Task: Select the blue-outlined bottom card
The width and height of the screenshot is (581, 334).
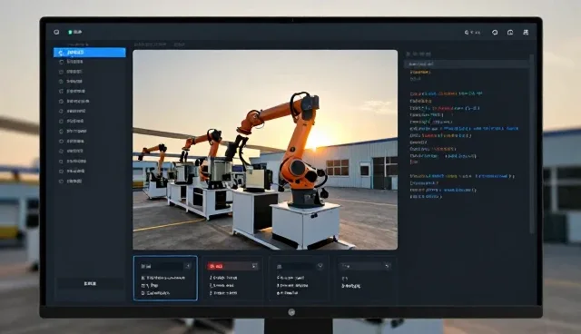Action: point(165,278)
